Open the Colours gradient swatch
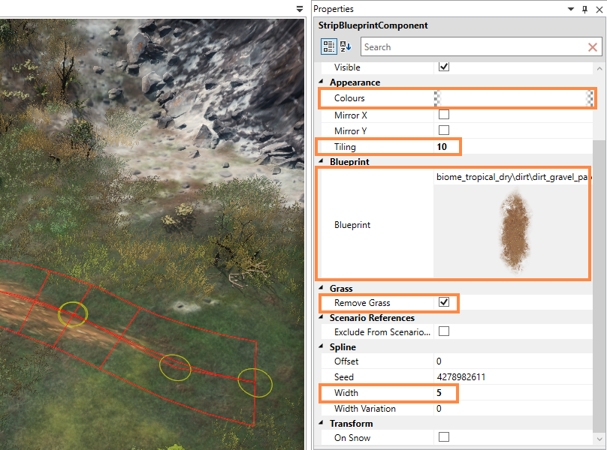The width and height of the screenshot is (607, 450). click(x=514, y=98)
